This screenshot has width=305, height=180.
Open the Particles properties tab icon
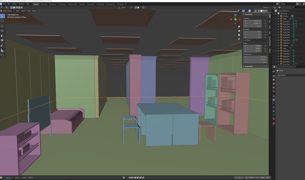[273, 104]
